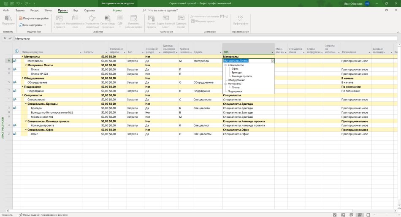
Task: Collapse the Материалы.Плиты group row
Action: pos(26,65)
